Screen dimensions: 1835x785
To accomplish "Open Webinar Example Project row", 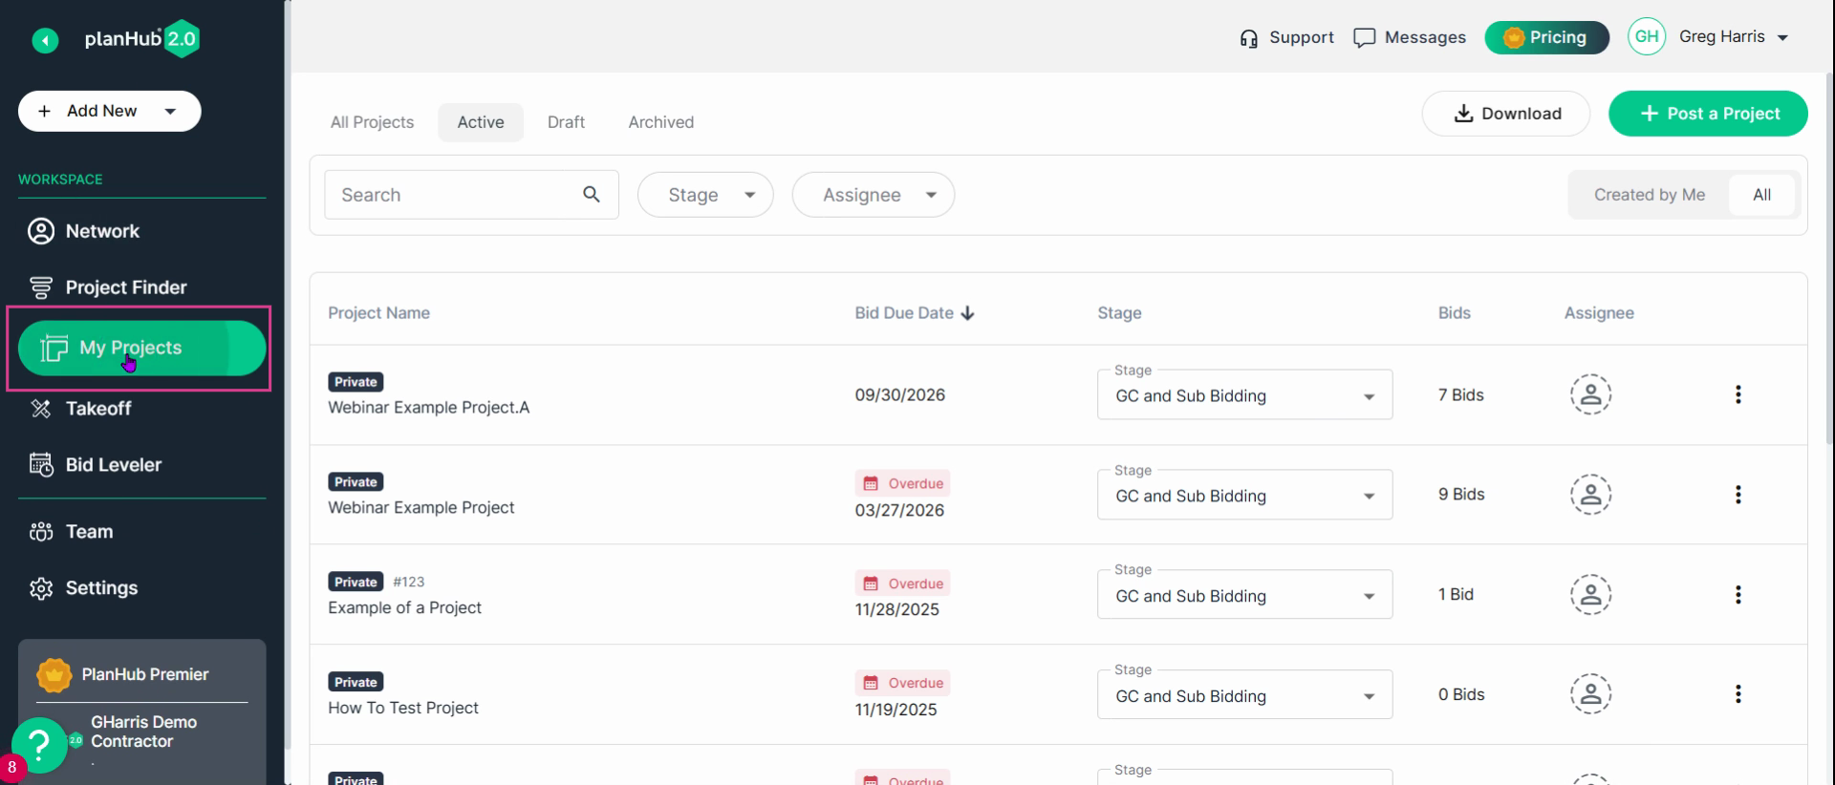I will [x=421, y=508].
